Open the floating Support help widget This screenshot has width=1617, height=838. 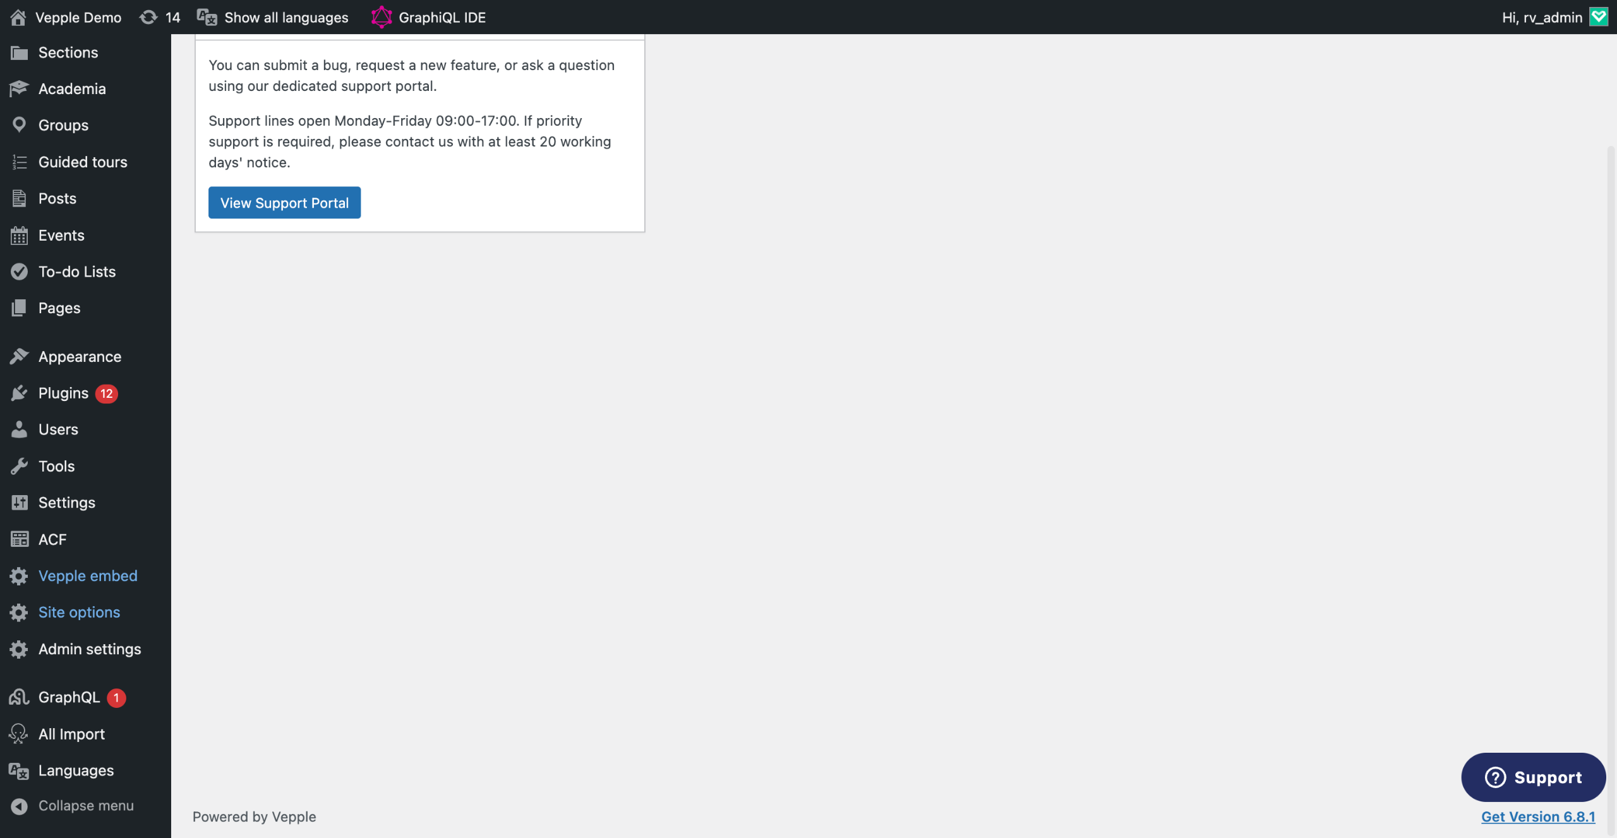pyautogui.click(x=1533, y=777)
